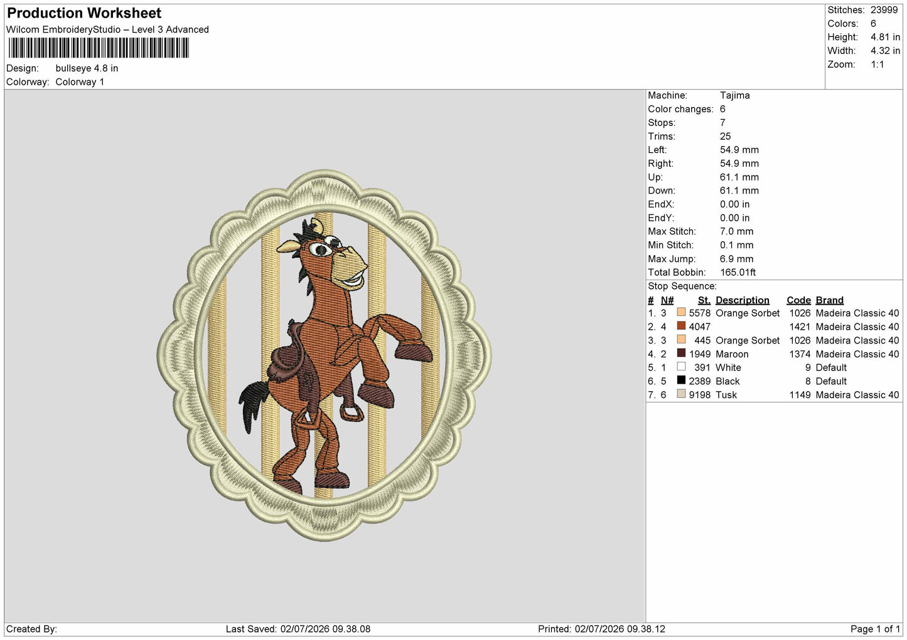Click the Orange Sorbet swatch in stop row 1
907x640 pixels.
pos(681,312)
